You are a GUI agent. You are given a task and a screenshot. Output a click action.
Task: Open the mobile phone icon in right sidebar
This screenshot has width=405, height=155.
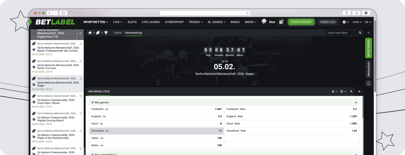pos(368,83)
